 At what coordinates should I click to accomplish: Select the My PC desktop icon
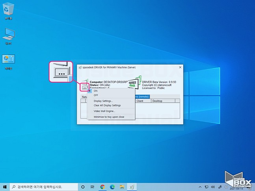8,36
